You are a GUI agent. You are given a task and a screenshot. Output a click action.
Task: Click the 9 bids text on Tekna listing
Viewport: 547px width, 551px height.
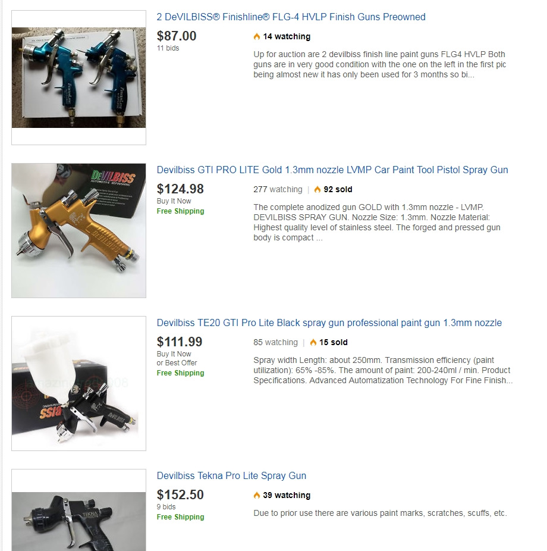(166, 507)
